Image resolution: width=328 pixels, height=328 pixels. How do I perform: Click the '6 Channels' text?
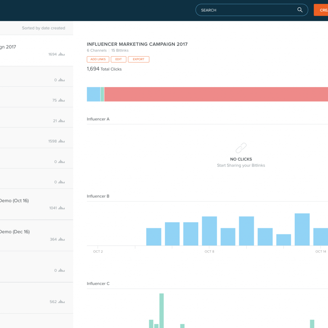coord(97,50)
